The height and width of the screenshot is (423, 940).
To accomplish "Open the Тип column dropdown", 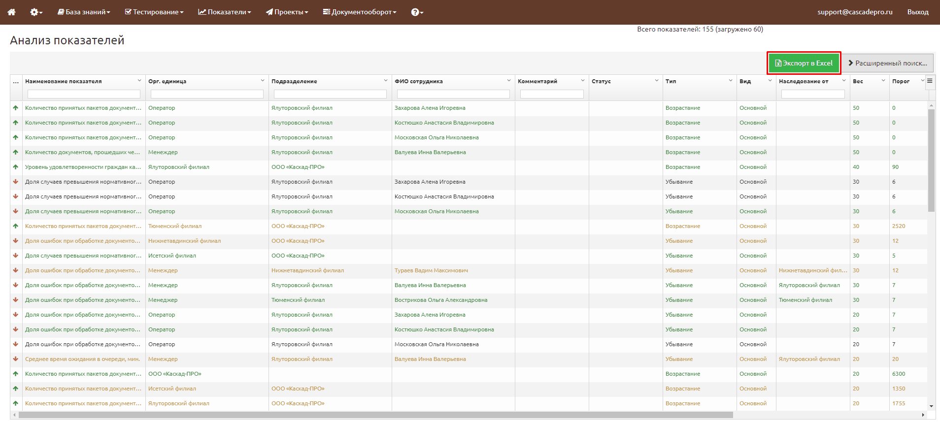I will (731, 81).
